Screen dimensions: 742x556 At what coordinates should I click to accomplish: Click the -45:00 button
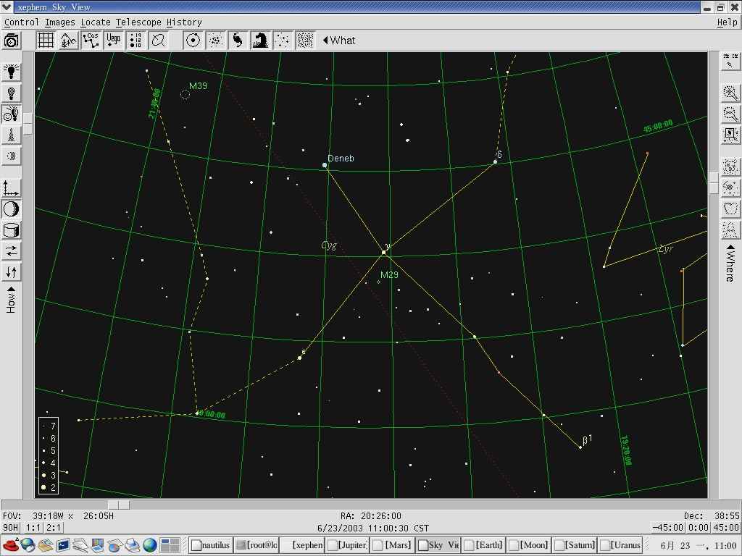[x=667, y=528]
